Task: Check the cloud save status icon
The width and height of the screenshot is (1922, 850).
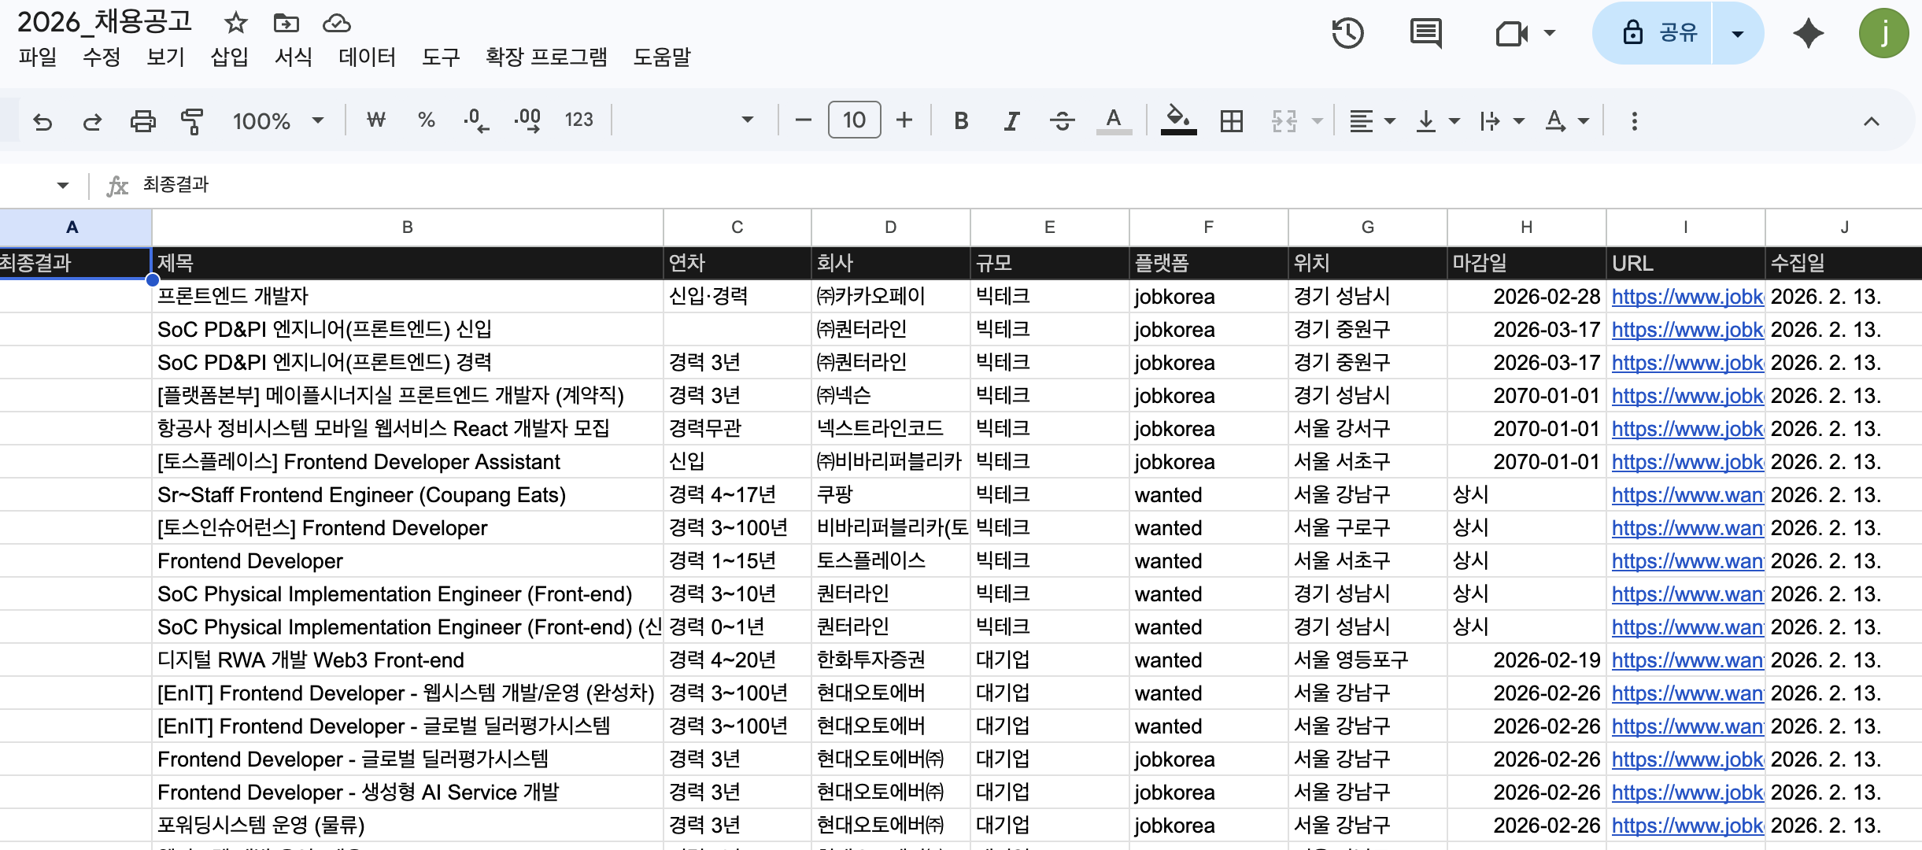Action: 337,23
